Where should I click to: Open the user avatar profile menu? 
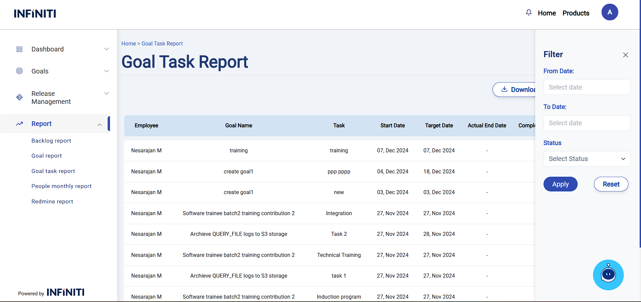610,12
